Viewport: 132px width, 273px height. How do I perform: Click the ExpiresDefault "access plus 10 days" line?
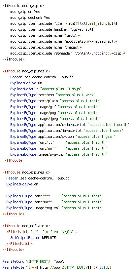pos(46,89)
